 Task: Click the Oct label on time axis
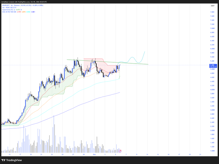94,154
